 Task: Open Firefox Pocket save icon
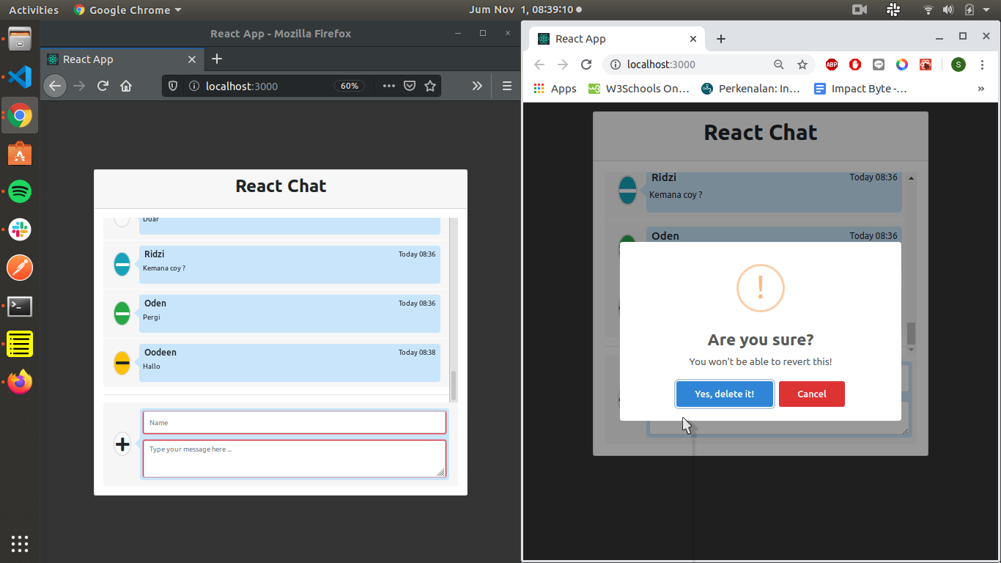(410, 86)
